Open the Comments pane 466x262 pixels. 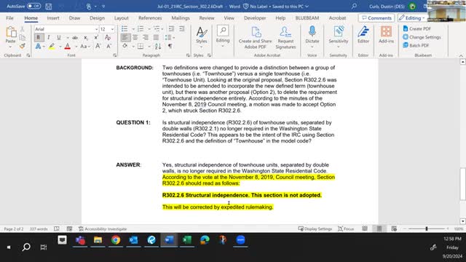pyautogui.click(x=376, y=18)
